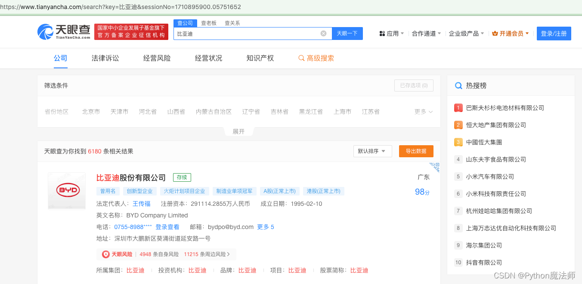Filter by 上海市
This screenshot has width=582, height=284.
[342, 112]
